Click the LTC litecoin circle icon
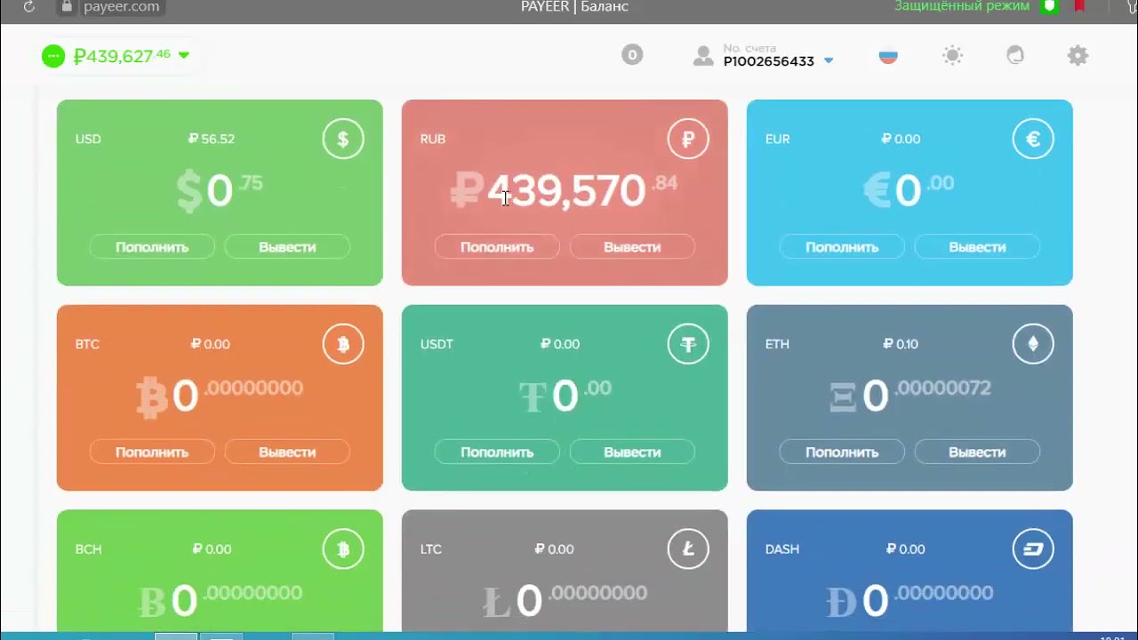 [x=688, y=549]
